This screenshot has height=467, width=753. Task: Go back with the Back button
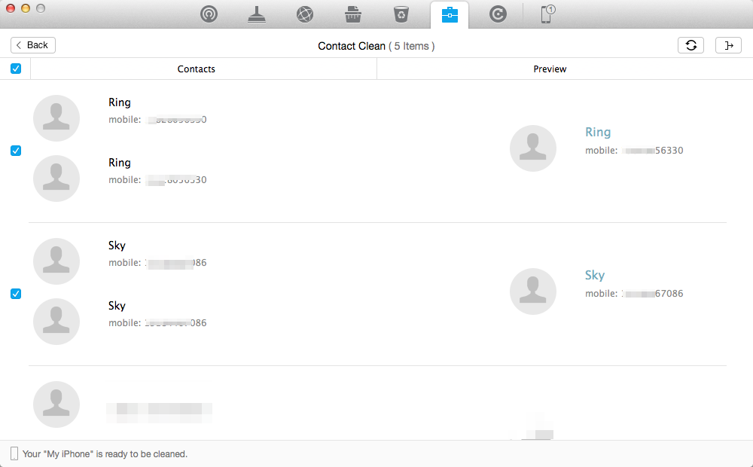(x=33, y=45)
